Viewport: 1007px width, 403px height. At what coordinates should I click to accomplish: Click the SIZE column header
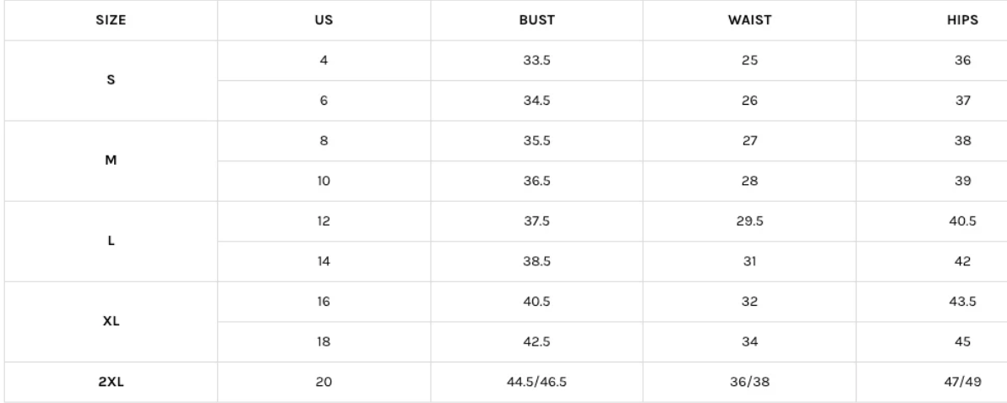click(111, 20)
